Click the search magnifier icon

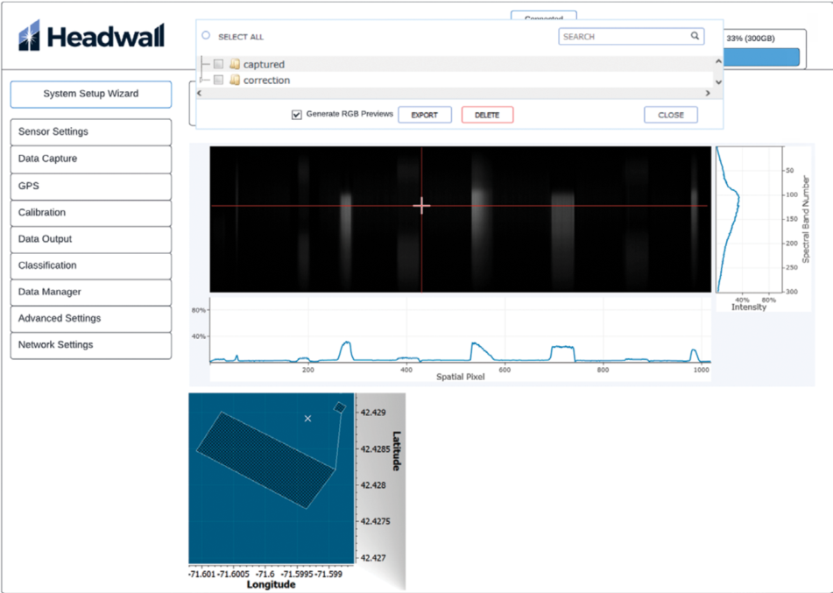695,37
